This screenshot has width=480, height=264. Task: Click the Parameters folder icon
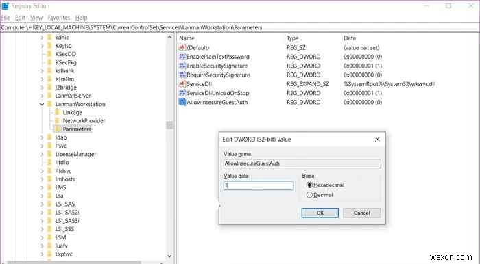[57, 129]
